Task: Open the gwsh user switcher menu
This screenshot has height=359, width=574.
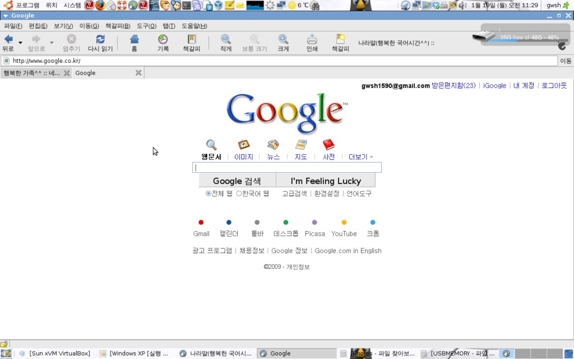Action: (x=558, y=5)
